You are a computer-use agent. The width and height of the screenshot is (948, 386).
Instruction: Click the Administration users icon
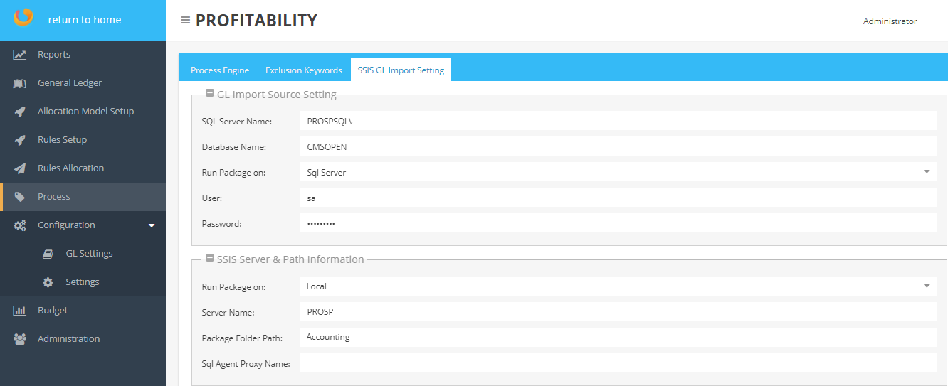pos(20,339)
